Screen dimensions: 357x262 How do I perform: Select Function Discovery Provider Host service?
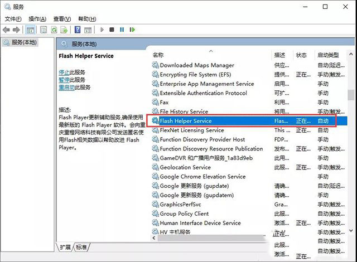tap(249, 140)
